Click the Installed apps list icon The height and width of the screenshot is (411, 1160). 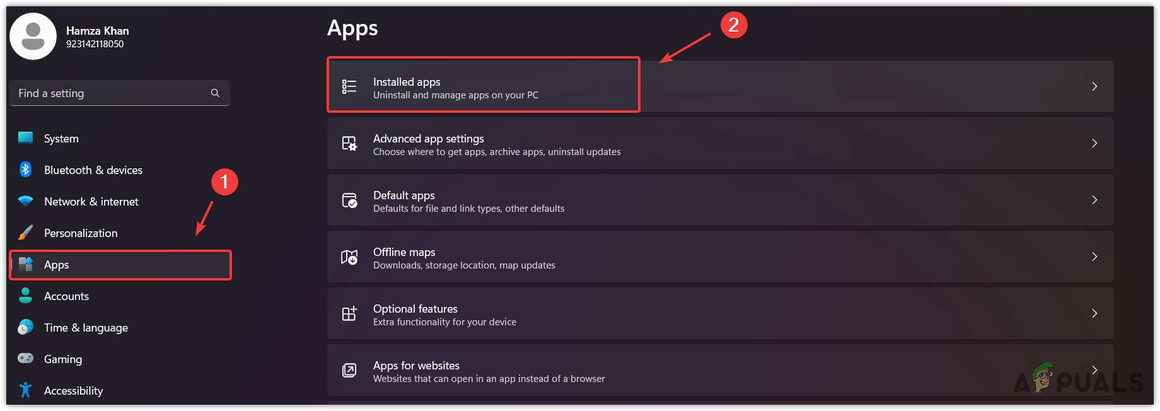[x=349, y=86]
